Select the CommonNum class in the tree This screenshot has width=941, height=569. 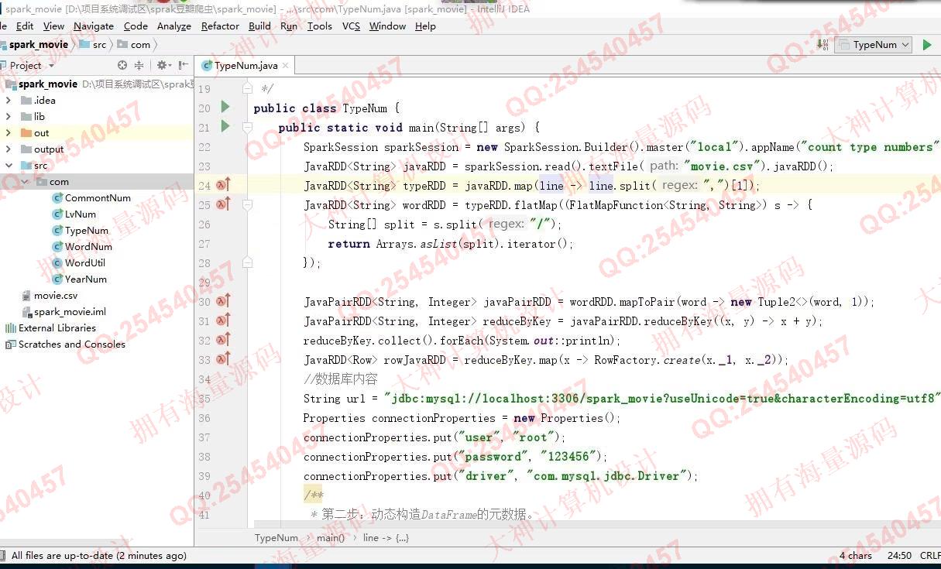91,197
